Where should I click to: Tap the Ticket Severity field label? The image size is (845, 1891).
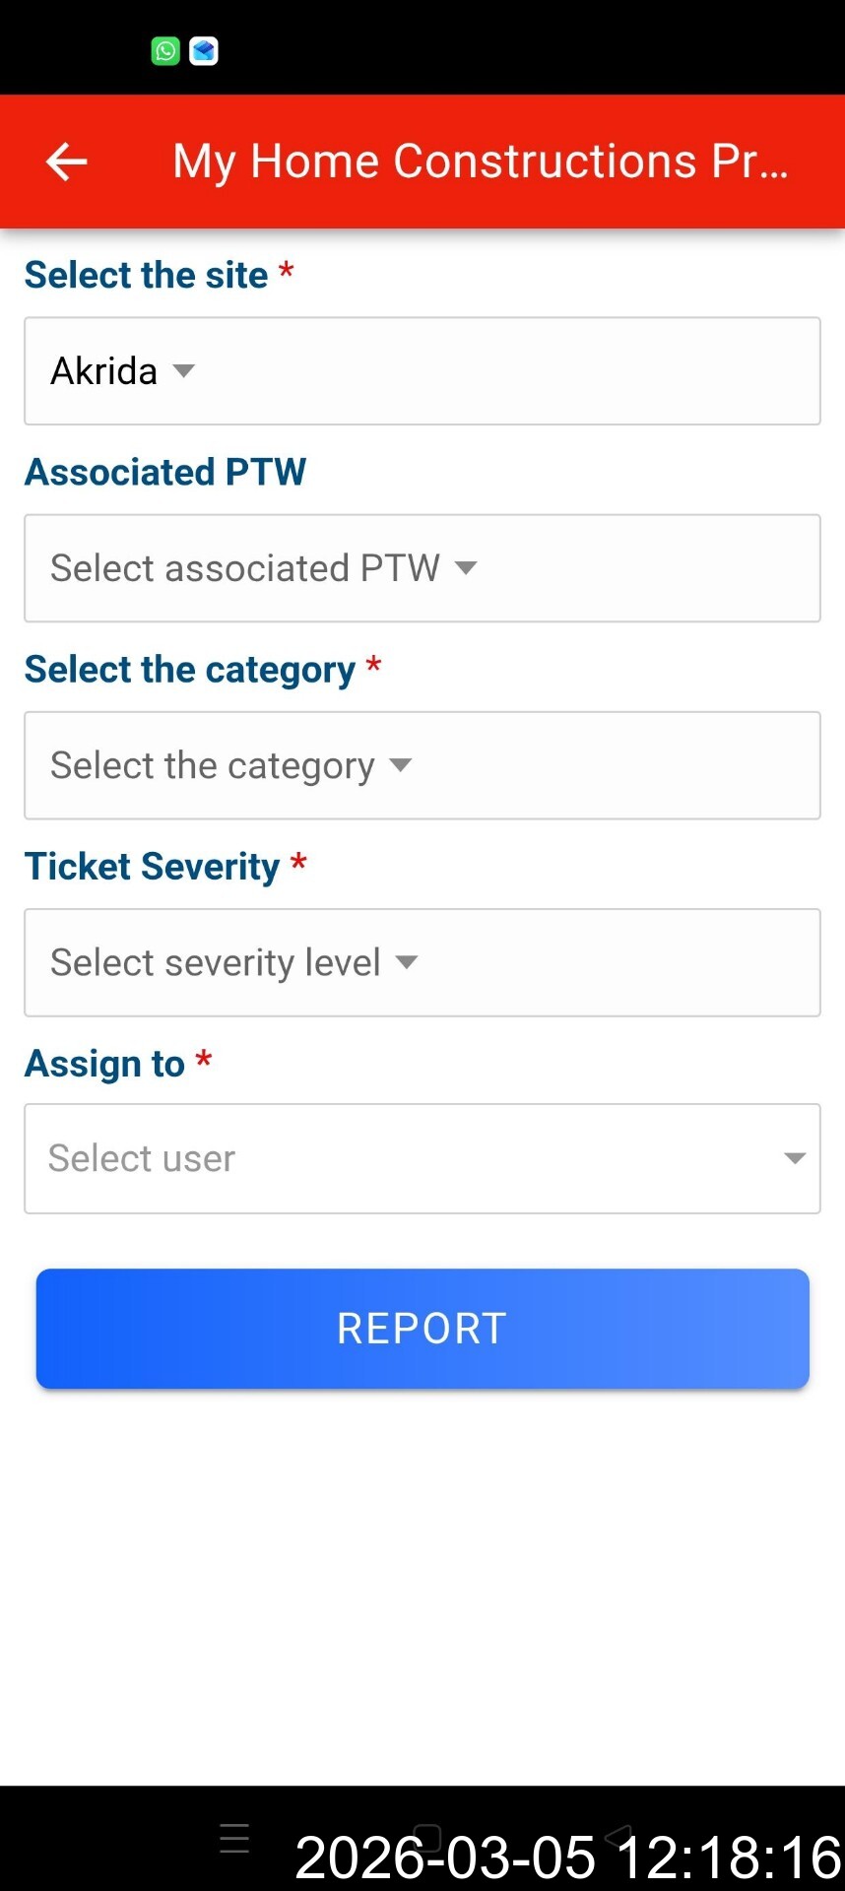(153, 867)
